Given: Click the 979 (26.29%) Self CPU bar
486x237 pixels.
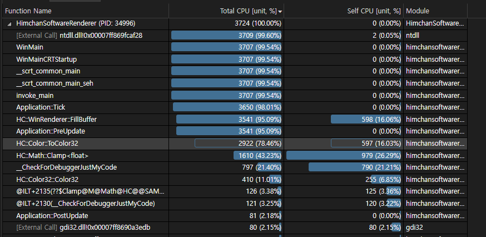Looking at the screenshot, I should (x=344, y=156).
